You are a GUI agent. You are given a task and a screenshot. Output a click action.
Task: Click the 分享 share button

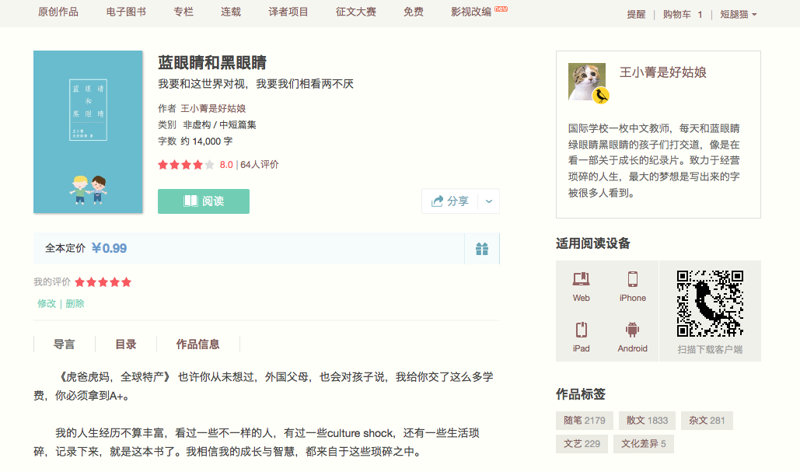click(449, 201)
